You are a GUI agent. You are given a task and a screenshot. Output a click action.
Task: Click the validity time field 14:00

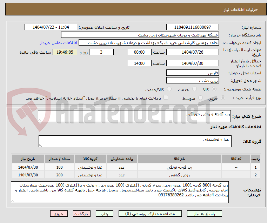pos(139,63)
